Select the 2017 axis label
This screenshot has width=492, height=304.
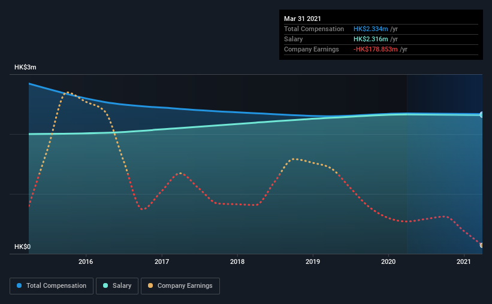coord(162,262)
